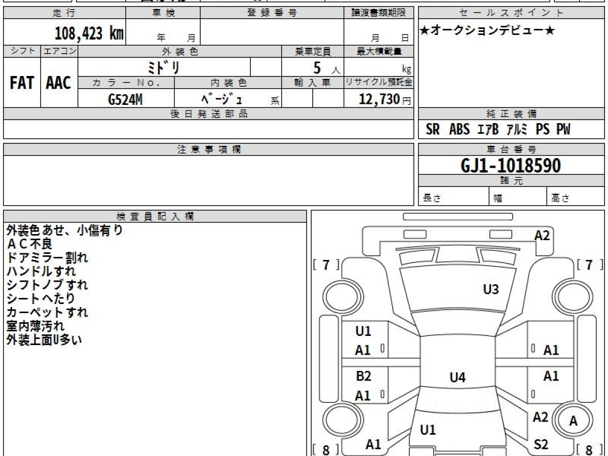Click the note ドアミラー割れ

(x=48, y=257)
